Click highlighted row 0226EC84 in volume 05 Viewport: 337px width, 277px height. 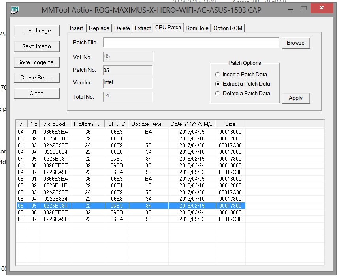(x=131, y=206)
